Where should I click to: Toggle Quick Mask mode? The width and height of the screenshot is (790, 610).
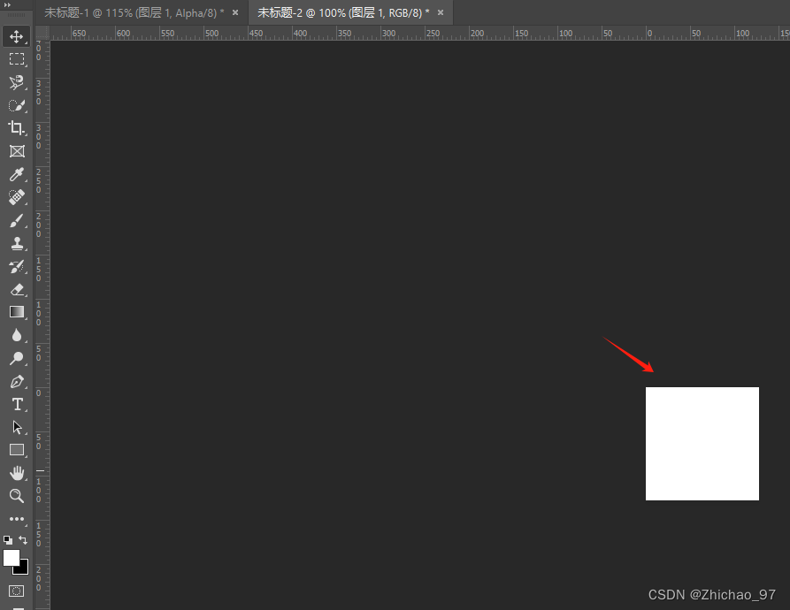(x=17, y=591)
